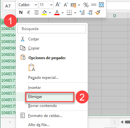The image size is (130, 128).
Task: Apply comma thousands separator style
Action: 93,5
